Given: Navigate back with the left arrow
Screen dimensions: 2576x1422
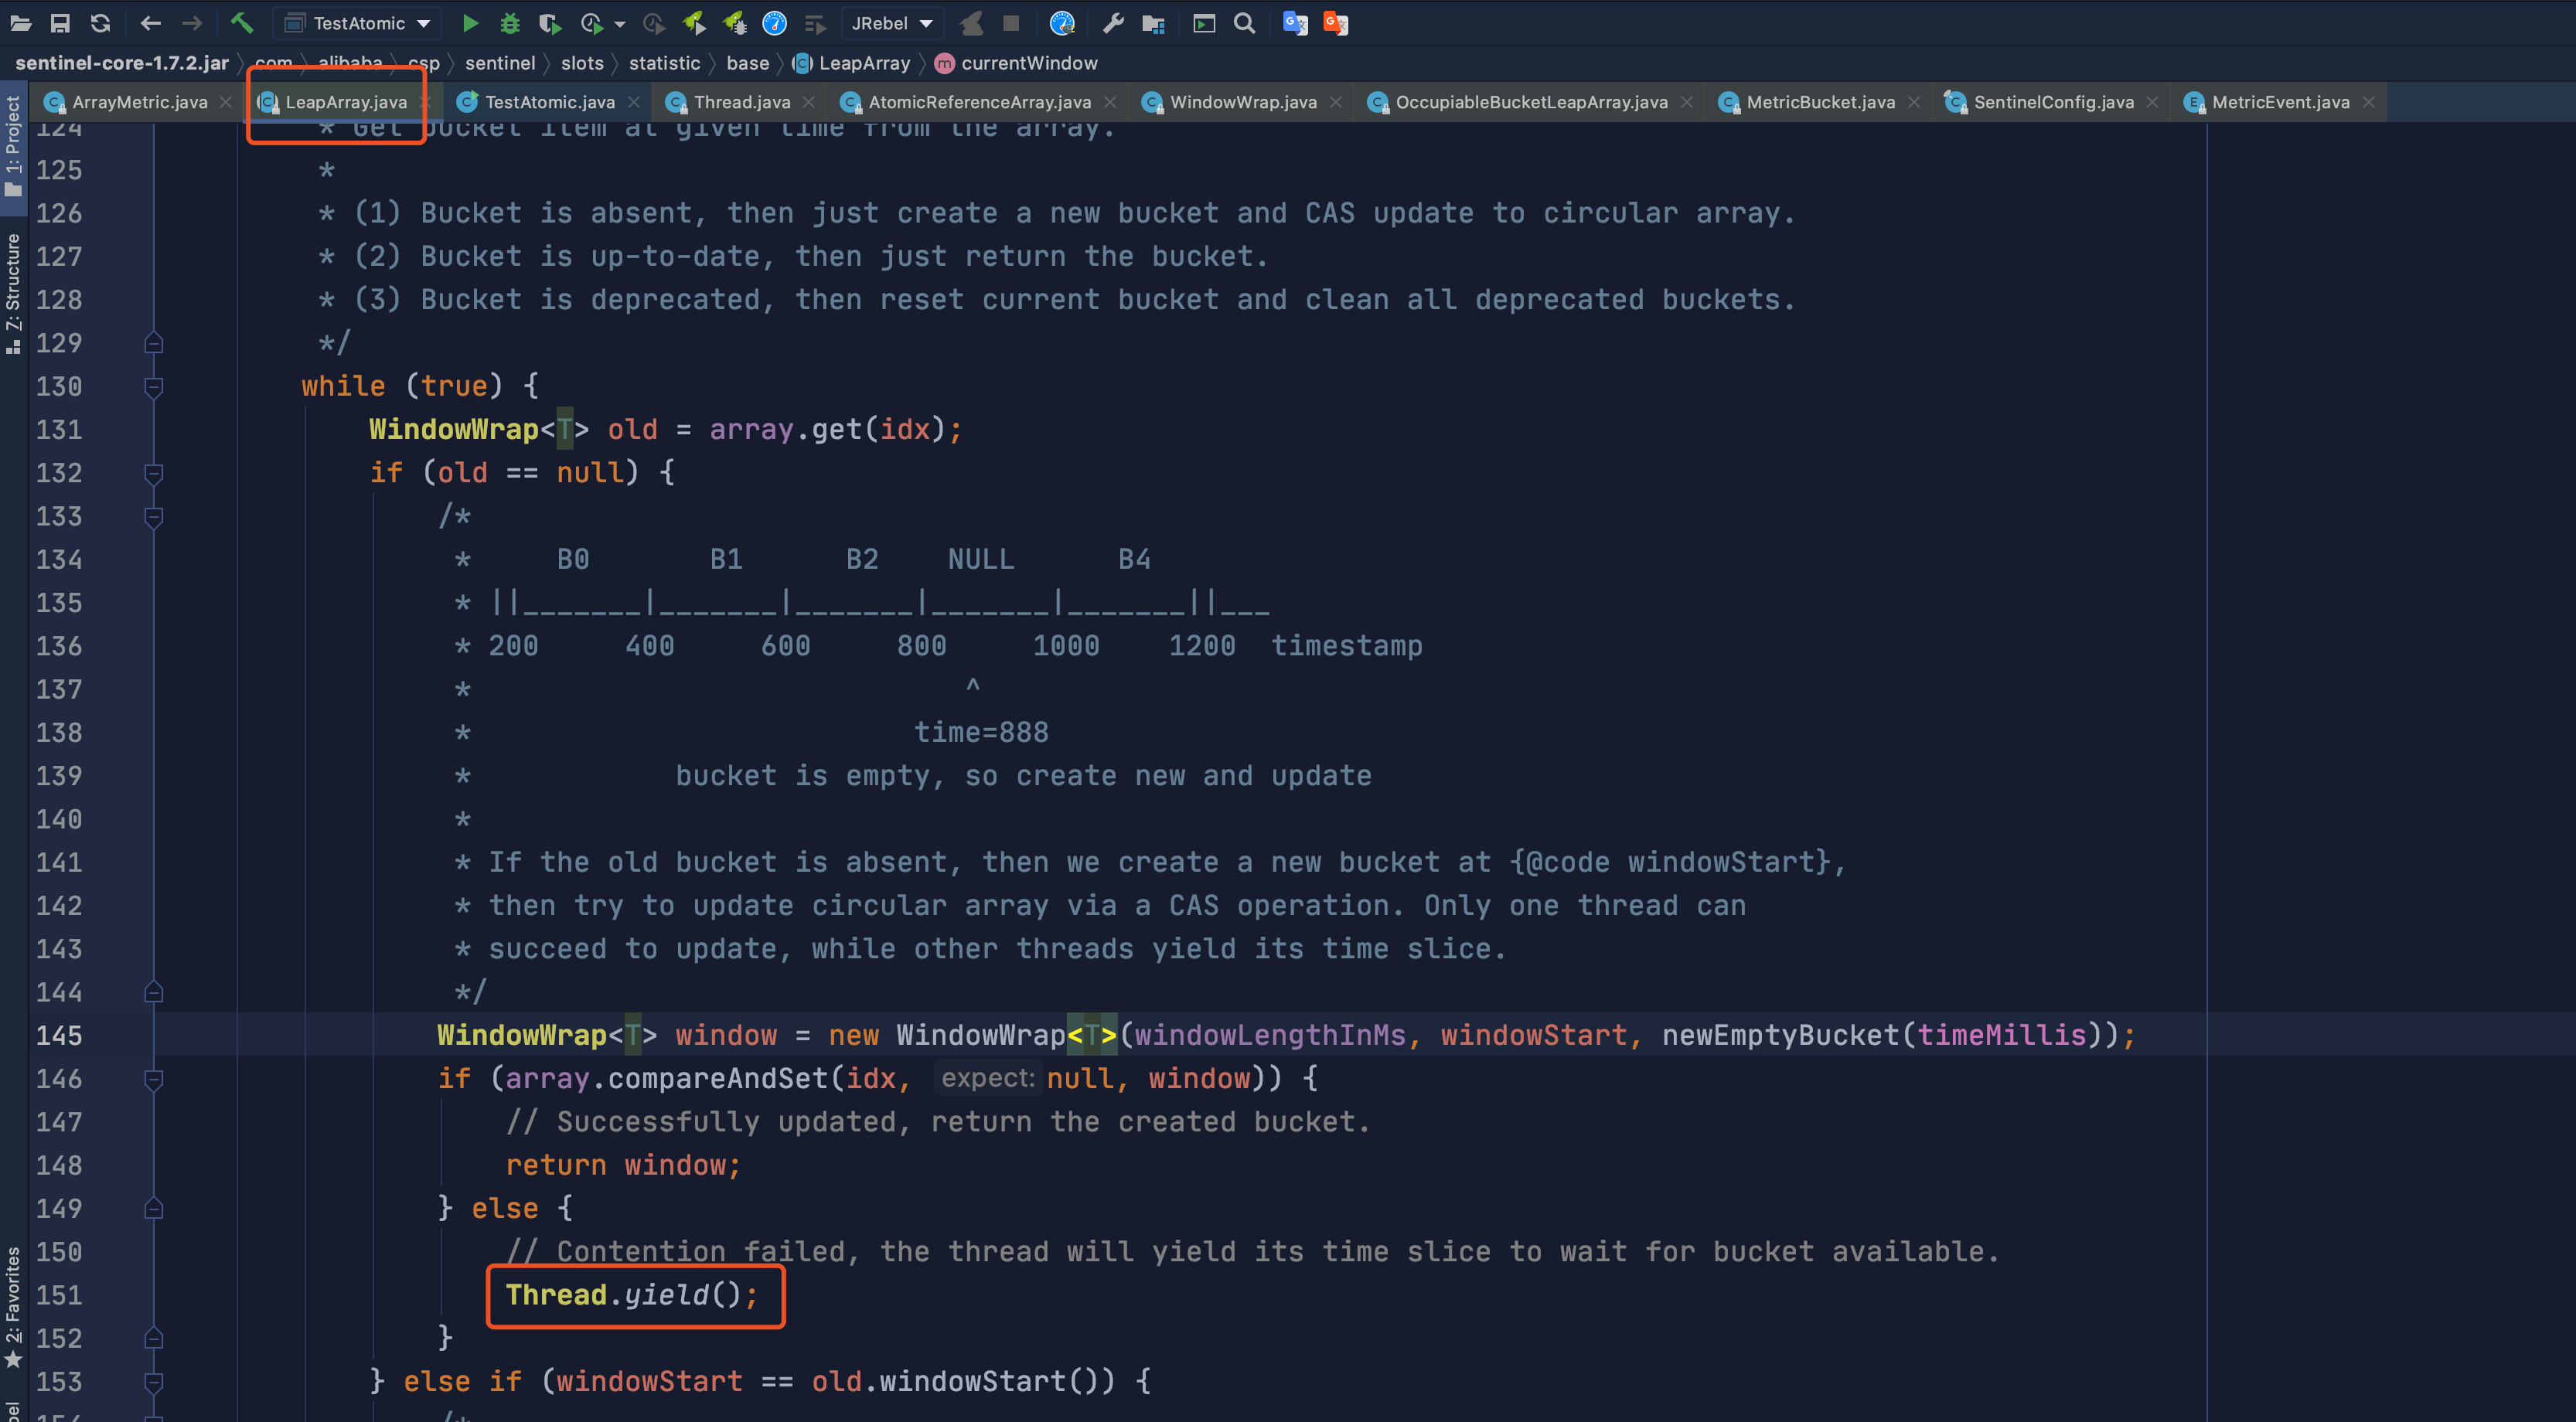Looking at the screenshot, I should tap(150, 23).
